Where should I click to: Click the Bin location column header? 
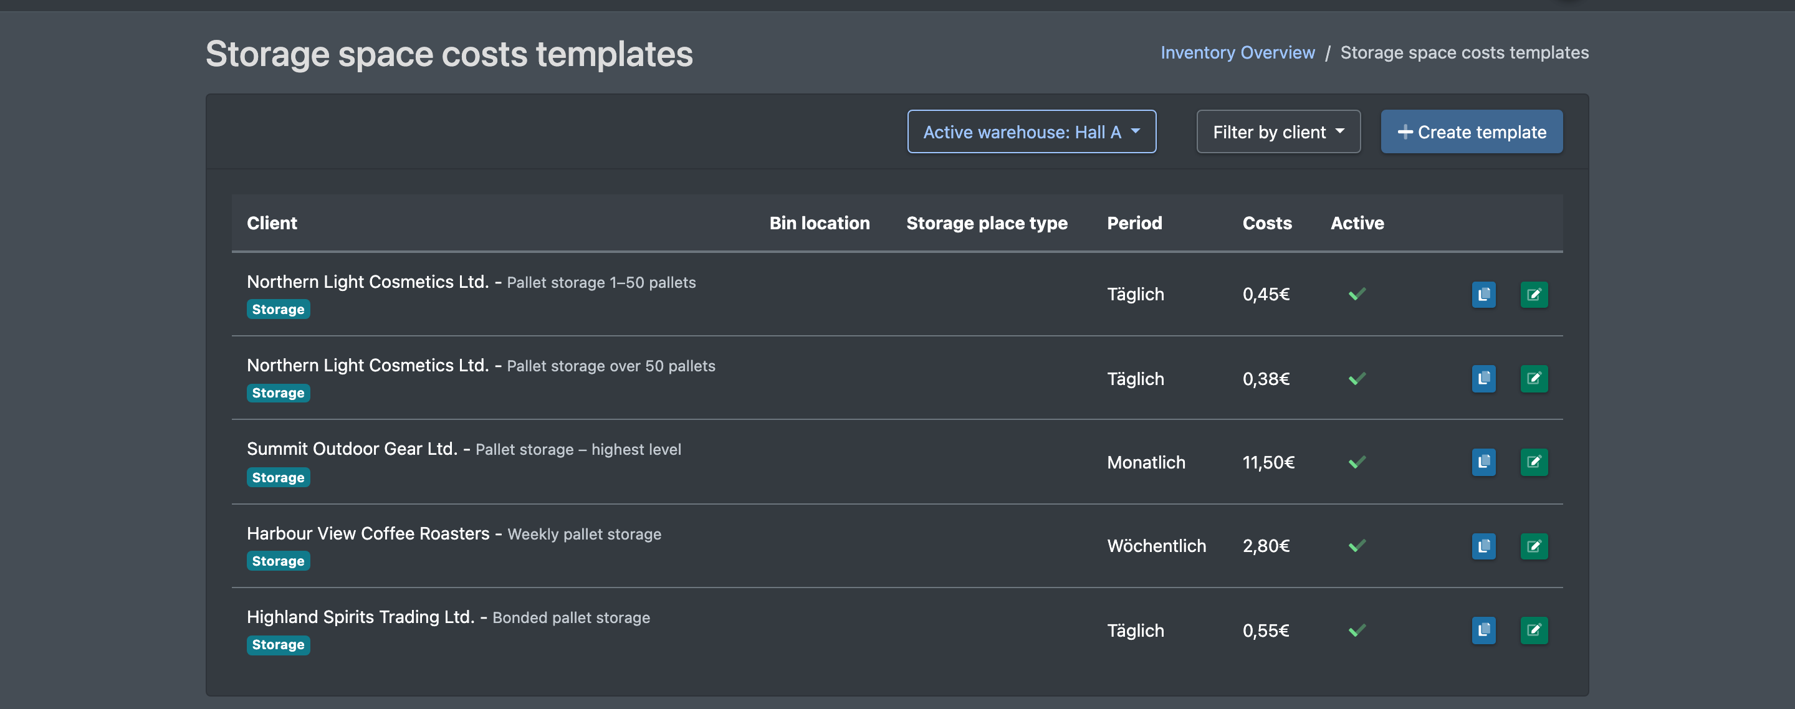(820, 223)
